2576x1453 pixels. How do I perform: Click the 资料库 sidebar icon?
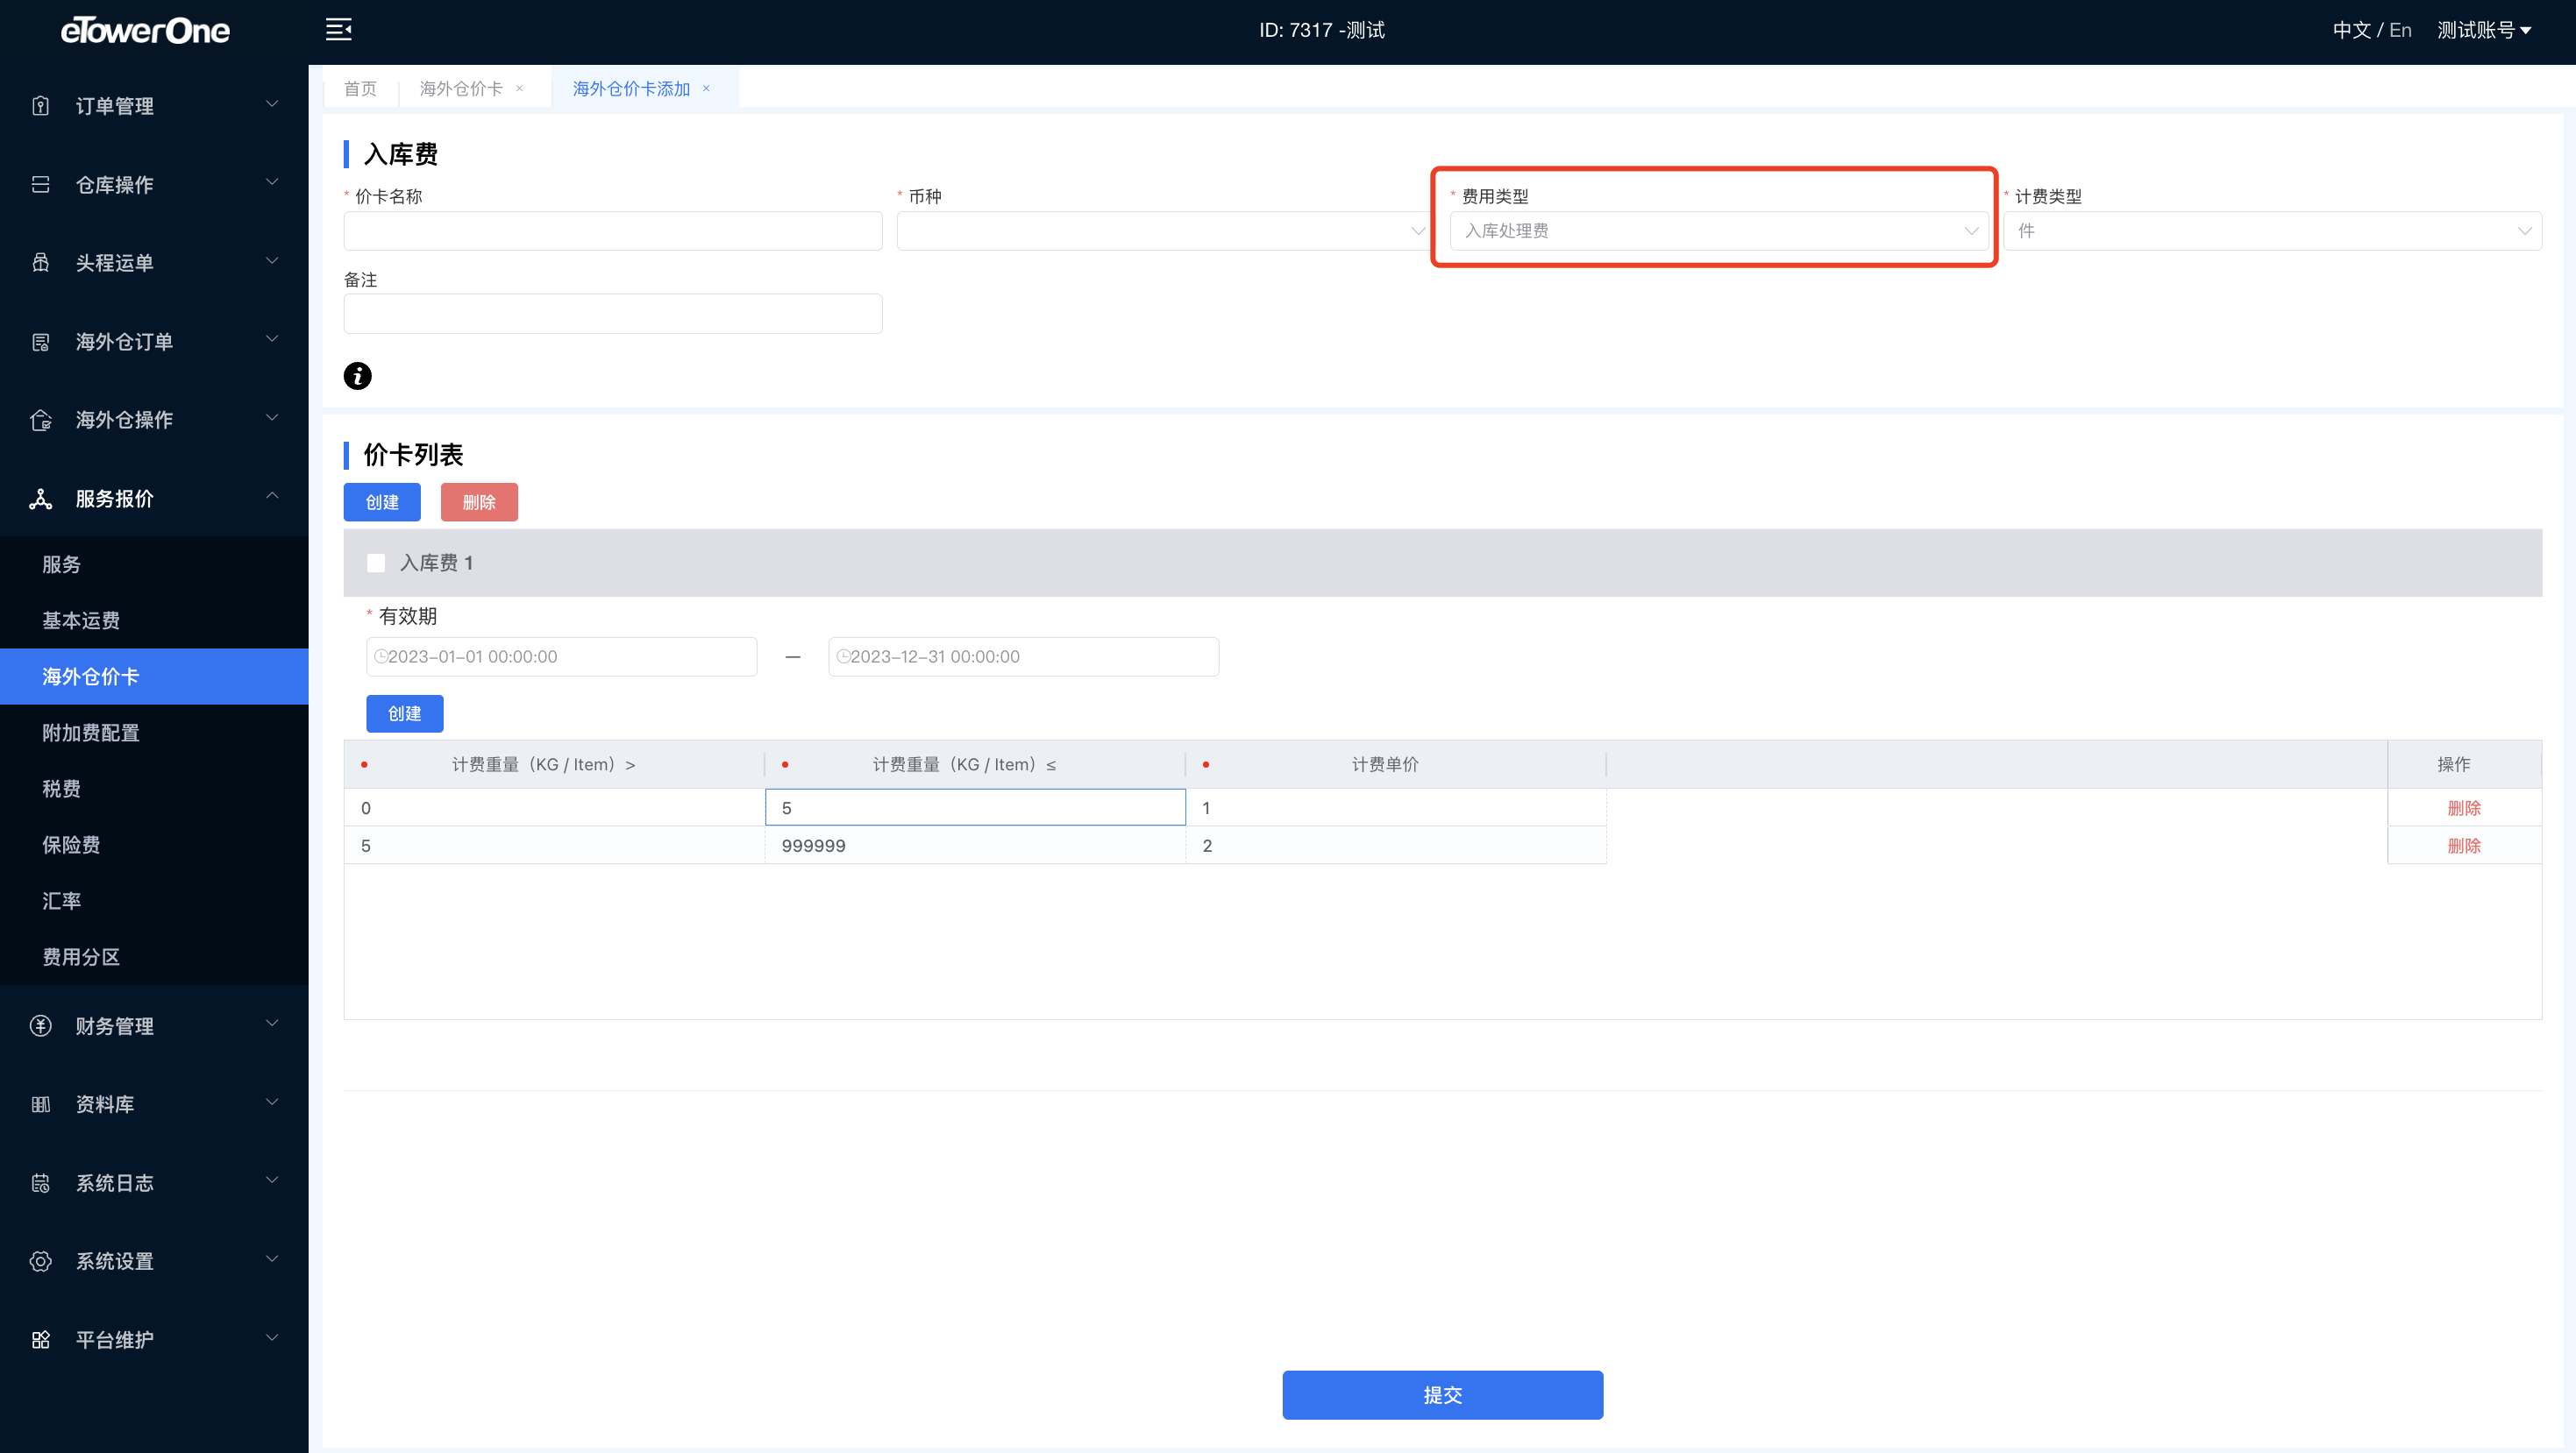40,1104
